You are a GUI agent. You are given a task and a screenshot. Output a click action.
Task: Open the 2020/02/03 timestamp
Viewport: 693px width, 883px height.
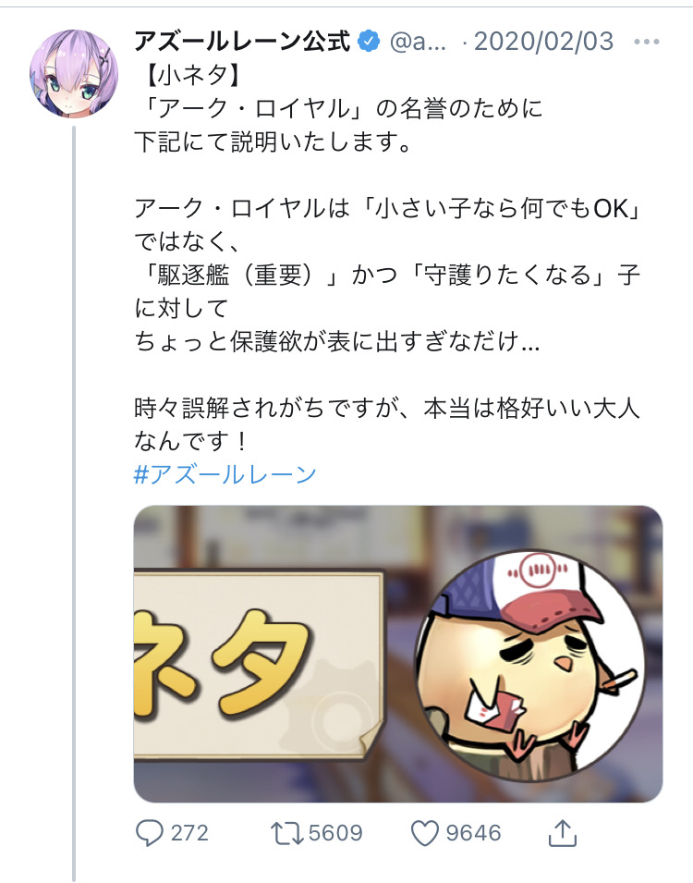(x=543, y=42)
